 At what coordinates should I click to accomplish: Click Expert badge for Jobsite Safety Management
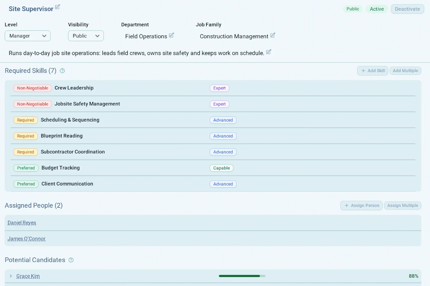point(220,104)
